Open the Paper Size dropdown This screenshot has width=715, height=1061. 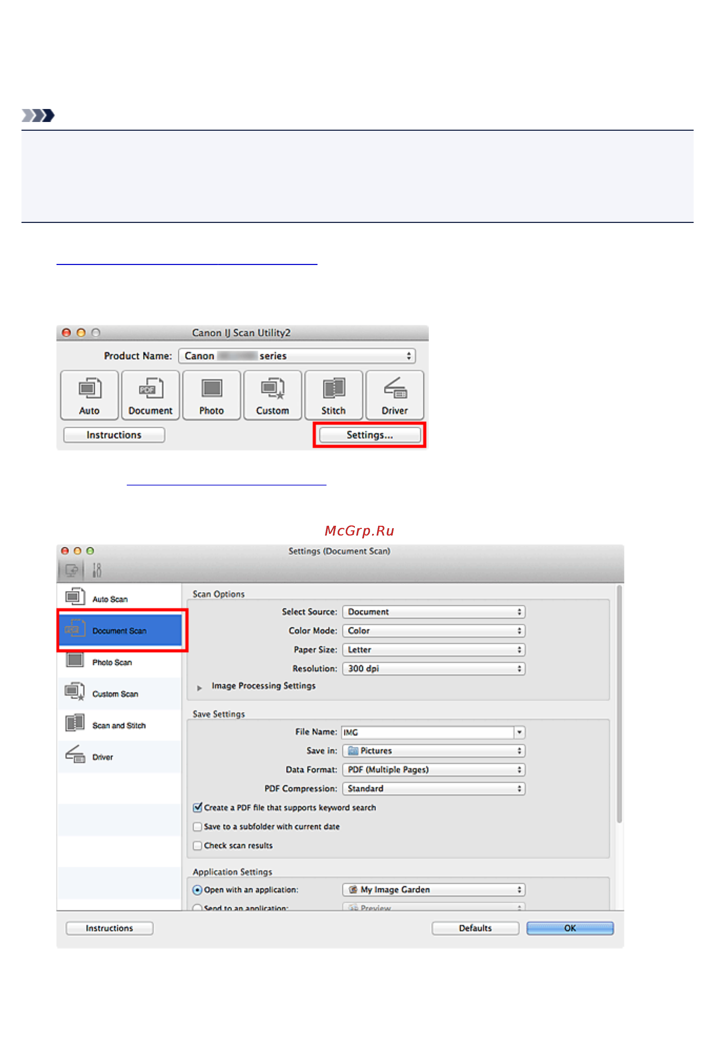[434, 649]
